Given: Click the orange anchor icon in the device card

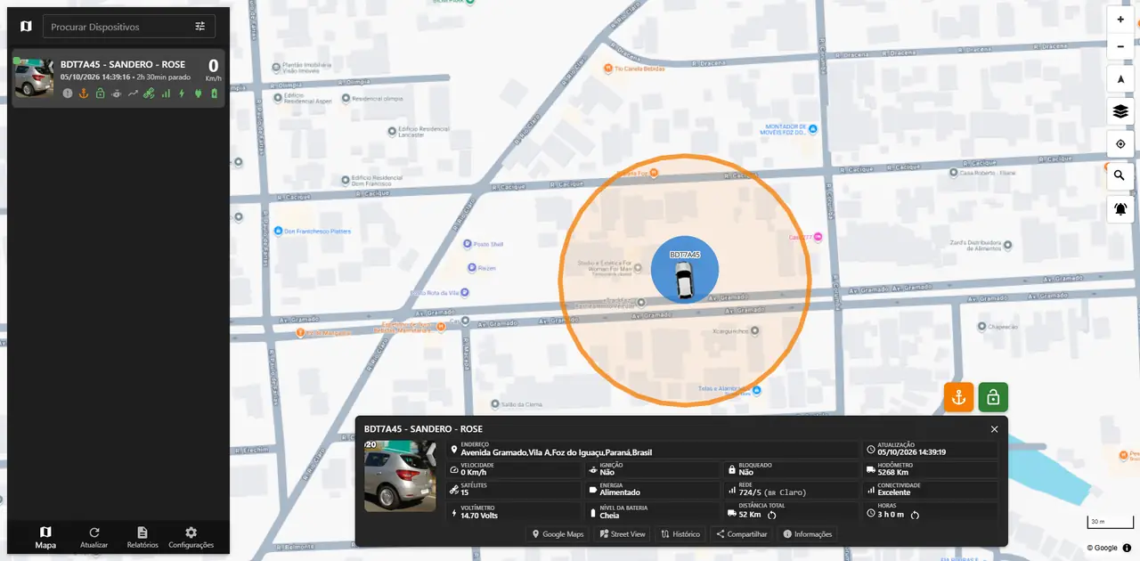Looking at the screenshot, I should 84,93.
